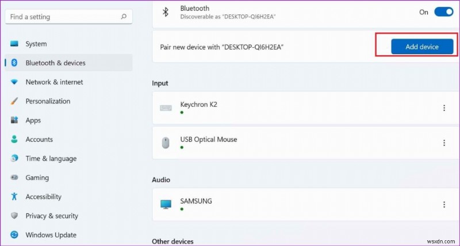Image resolution: width=460 pixels, height=246 pixels.
Task: Click the Windows Update sidebar icon
Action: pos(14,235)
